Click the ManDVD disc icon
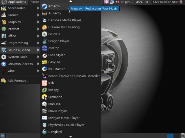Screen dimensions: 185x138 [44, 104]
